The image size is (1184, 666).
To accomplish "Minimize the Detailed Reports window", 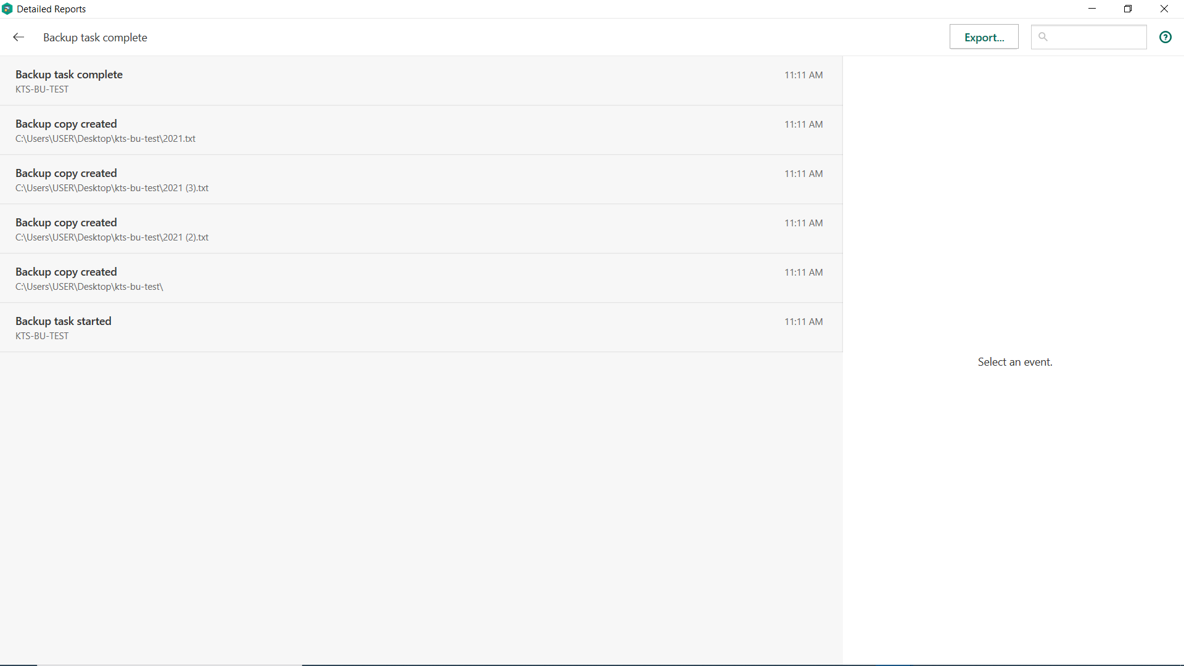I will coord(1092,9).
